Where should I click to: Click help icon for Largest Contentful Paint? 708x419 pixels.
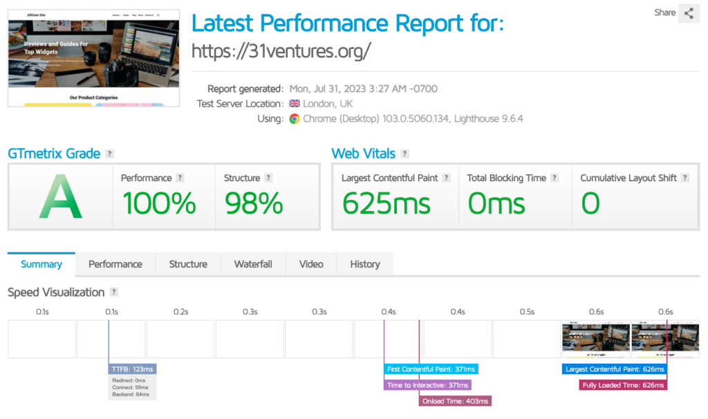click(x=447, y=178)
